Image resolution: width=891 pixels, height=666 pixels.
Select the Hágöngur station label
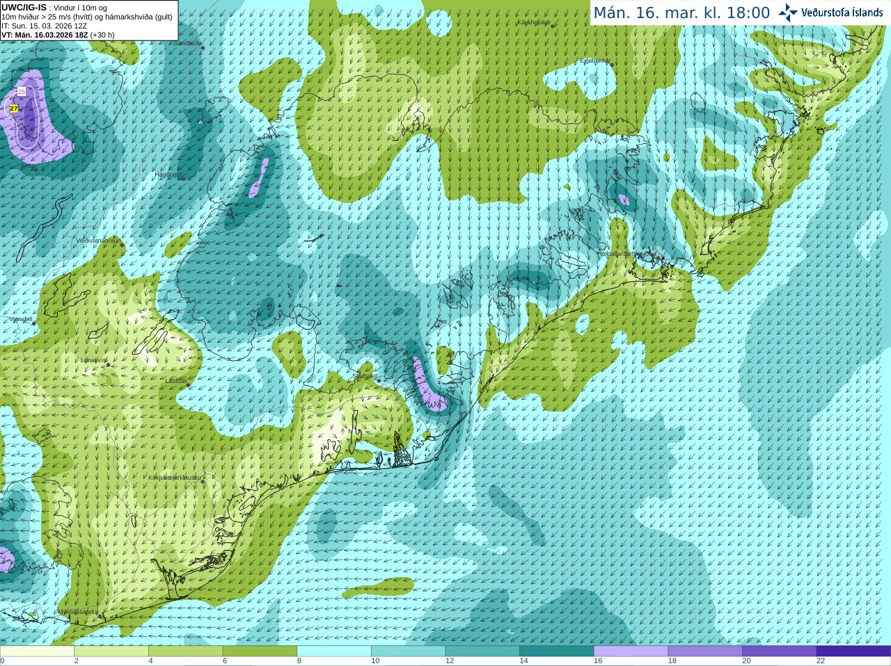(168, 174)
